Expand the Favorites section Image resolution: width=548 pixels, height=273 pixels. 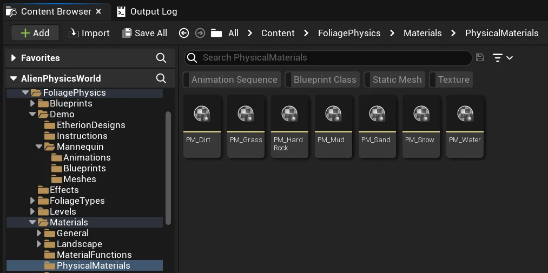14,58
